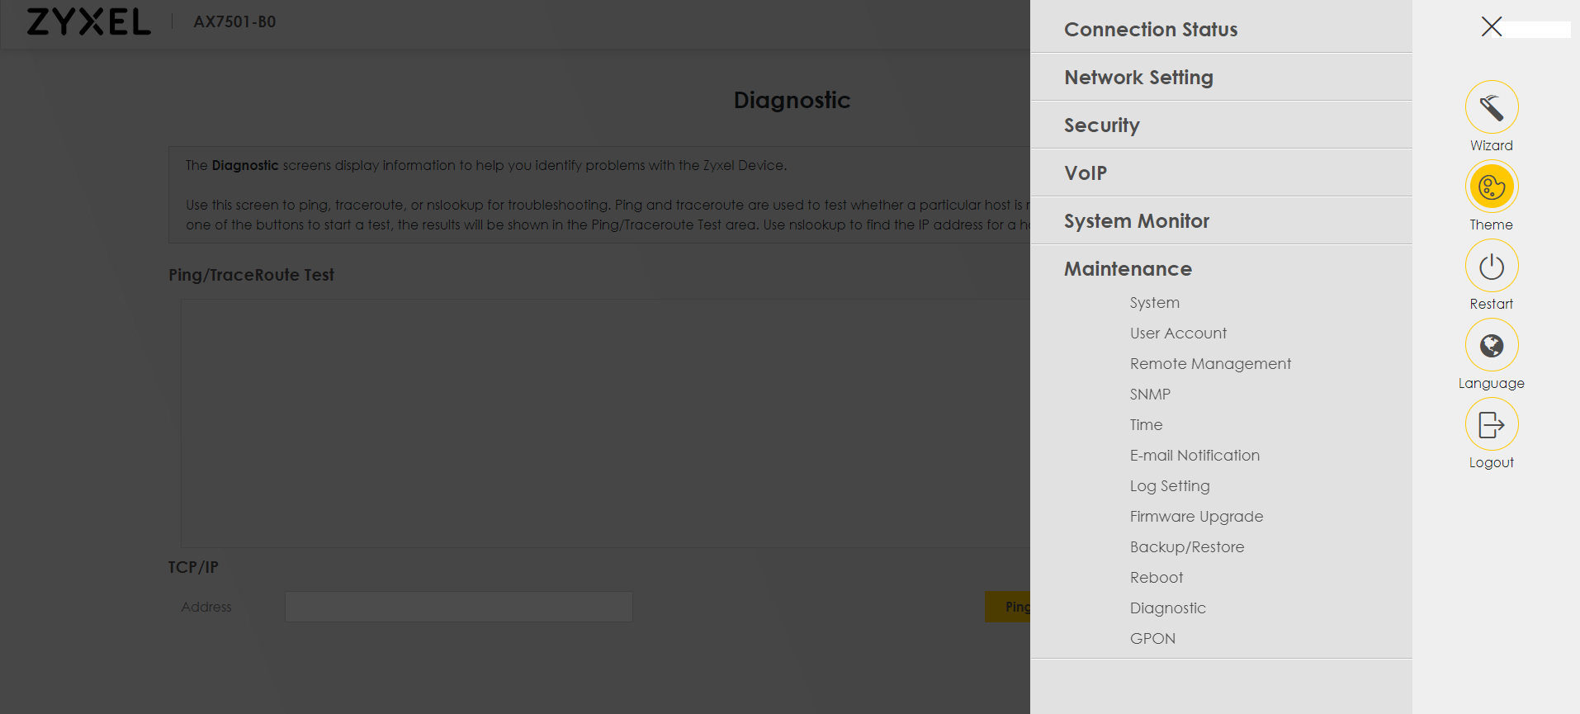
Task: Expand the Connection Status section
Action: point(1150,30)
